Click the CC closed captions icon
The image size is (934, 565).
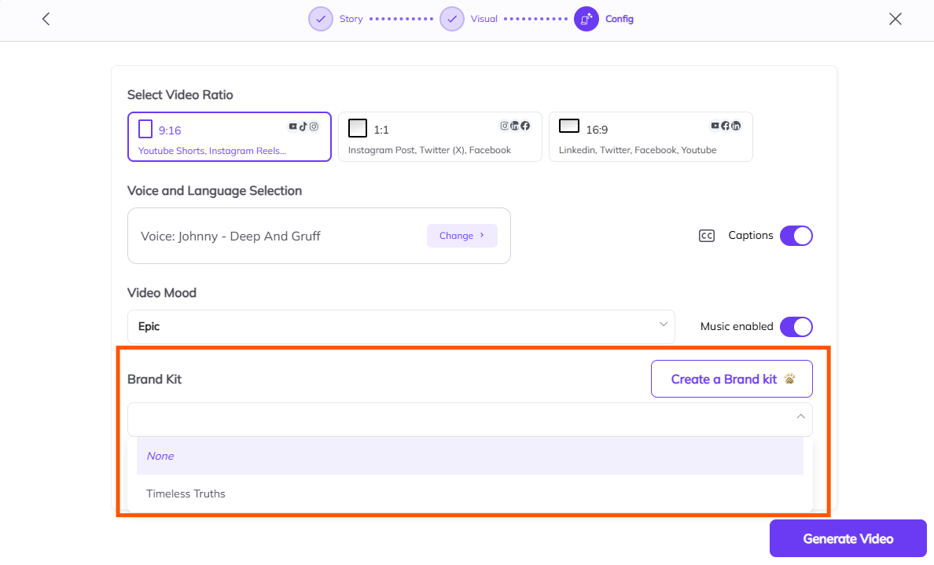click(x=707, y=236)
